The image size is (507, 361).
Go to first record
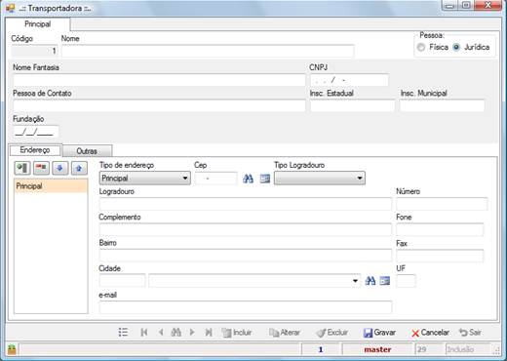(144, 333)
